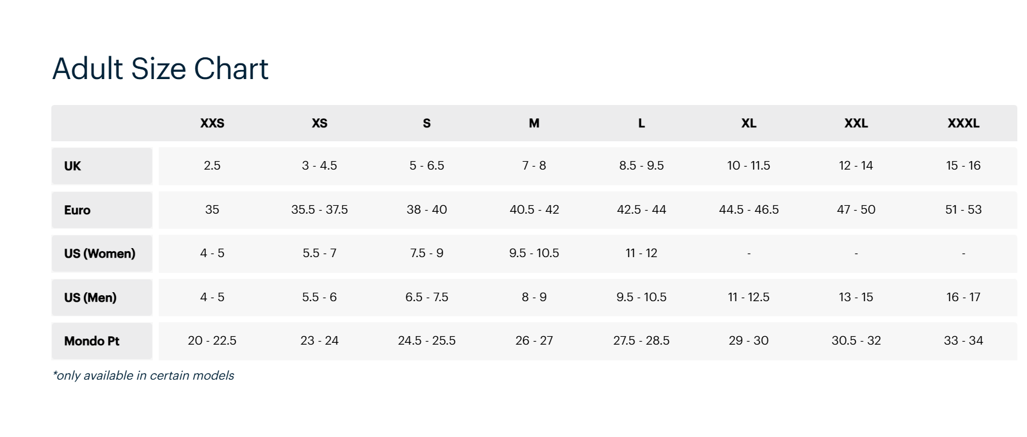The width and height of the screenshot is (1027, 437).
Task: Select the Euro row label
Action: click(x=77, y=210)
